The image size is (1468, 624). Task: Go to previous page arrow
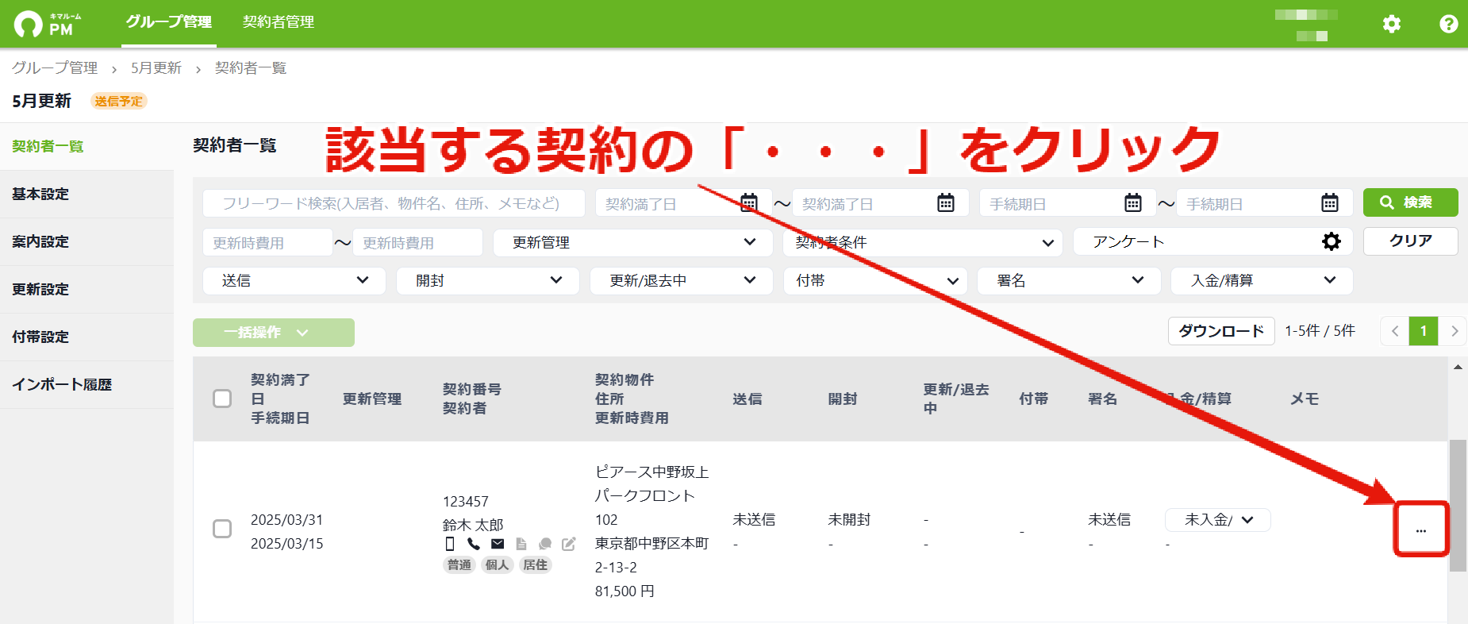coord(1395,331)
